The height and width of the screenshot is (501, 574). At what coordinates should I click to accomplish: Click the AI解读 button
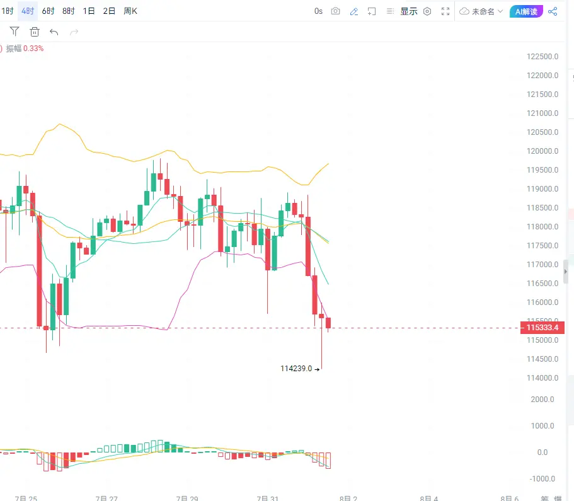pos(526,11)
